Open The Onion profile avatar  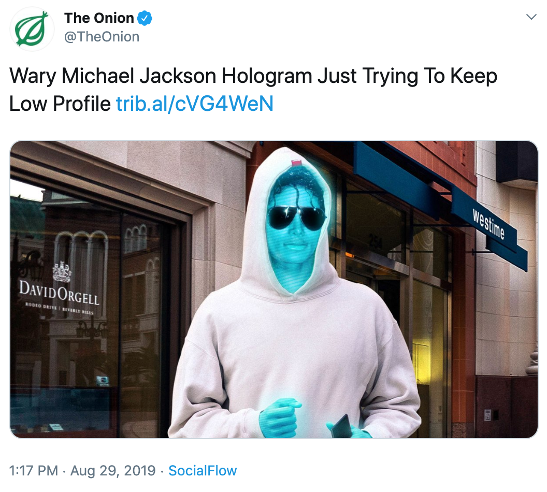click(x=32, y=28)
